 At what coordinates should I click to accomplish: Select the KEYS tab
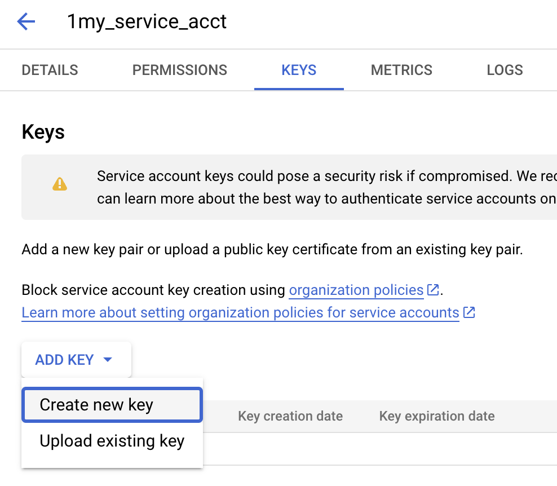click(299, 70)
